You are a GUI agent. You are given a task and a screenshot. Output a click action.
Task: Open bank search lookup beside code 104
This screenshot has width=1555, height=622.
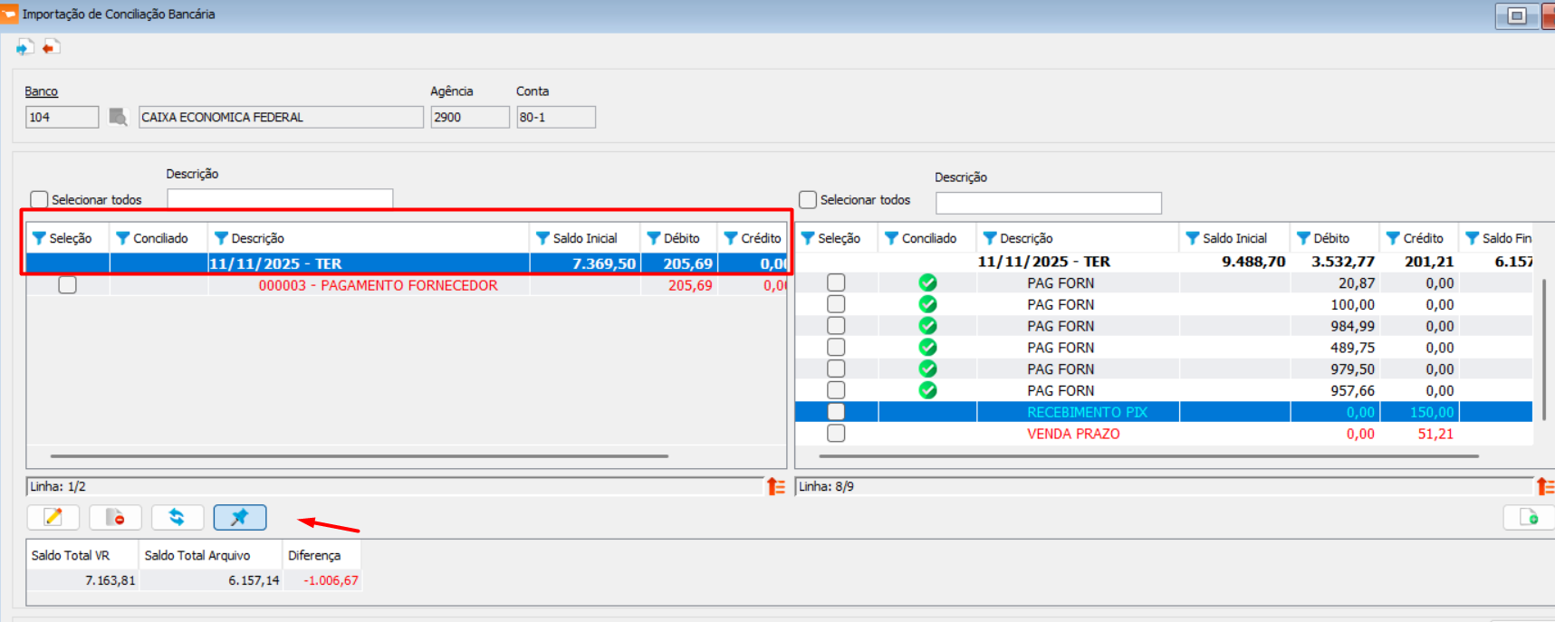click(x=118, y=117)
